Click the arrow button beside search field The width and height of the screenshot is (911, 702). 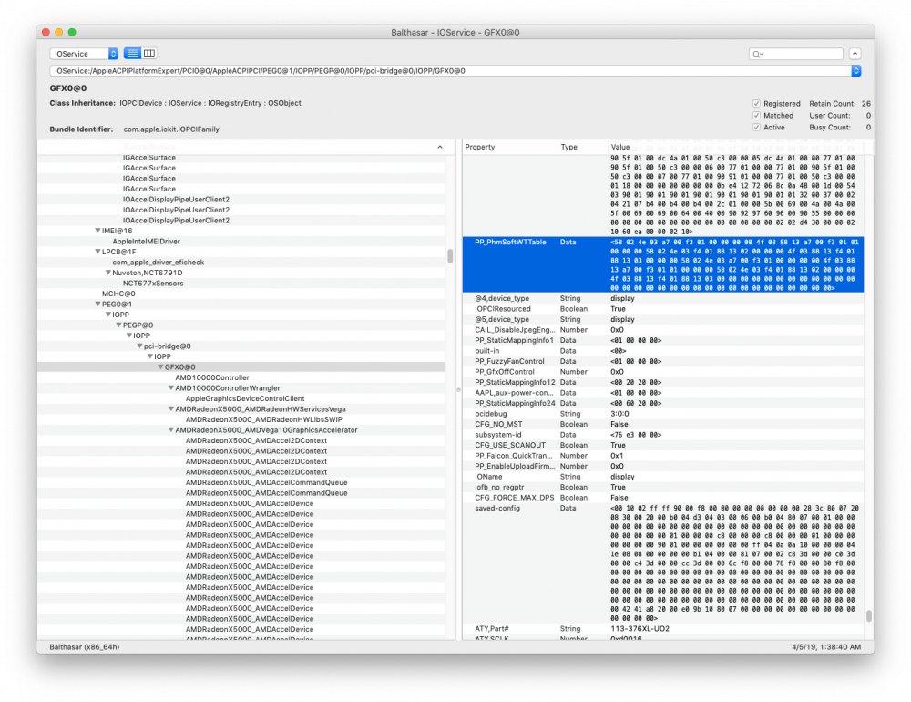[855, 54]
